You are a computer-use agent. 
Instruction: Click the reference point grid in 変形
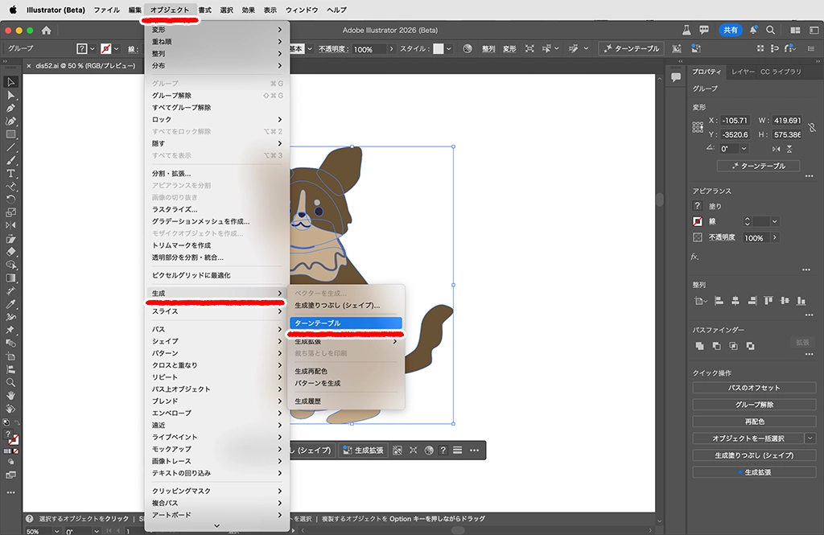coord(698,127)
